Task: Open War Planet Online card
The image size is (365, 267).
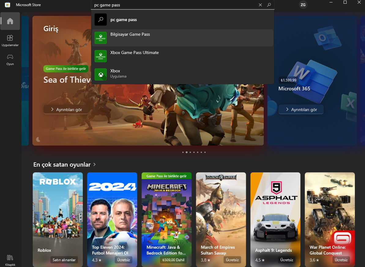Action: pos(330,219)
